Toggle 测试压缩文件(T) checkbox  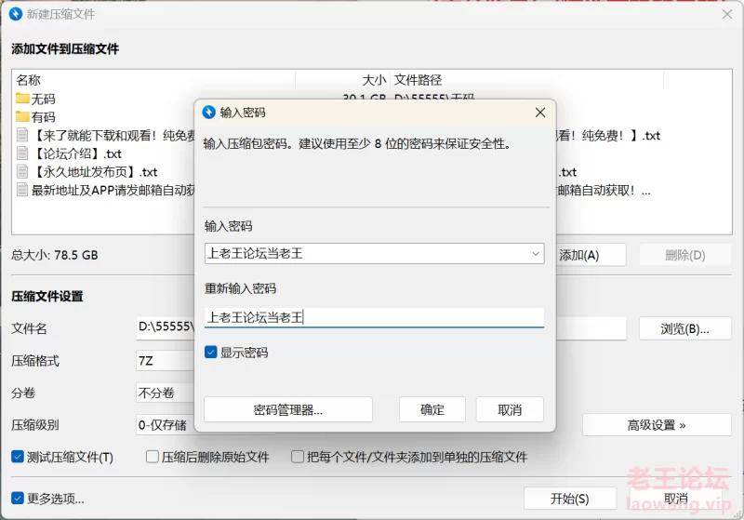click(x=18, y=457)
